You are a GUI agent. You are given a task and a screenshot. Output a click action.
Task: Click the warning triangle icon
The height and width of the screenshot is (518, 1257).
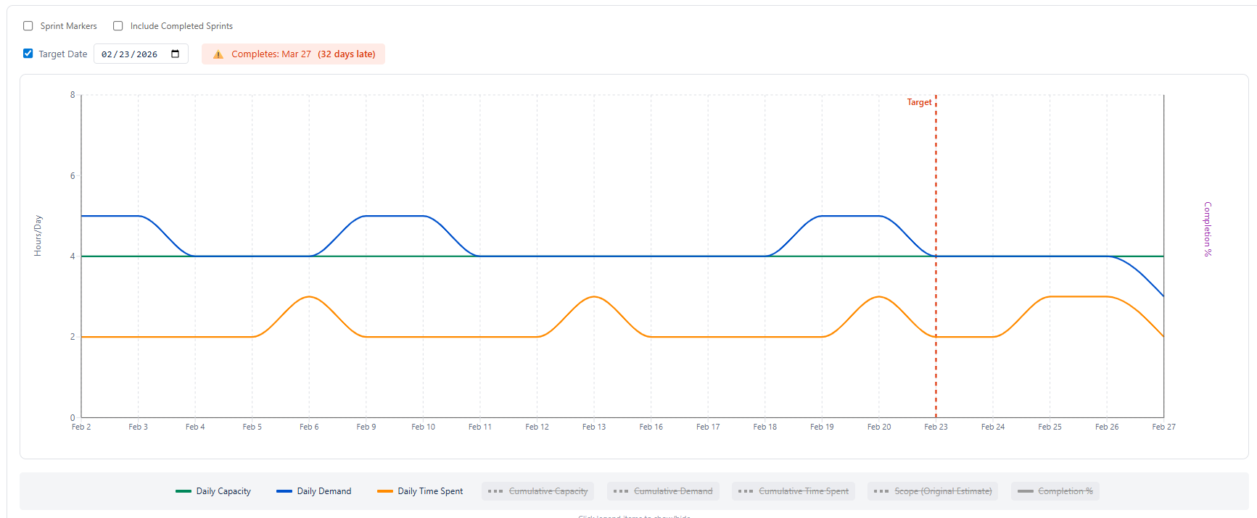[218, 54]
